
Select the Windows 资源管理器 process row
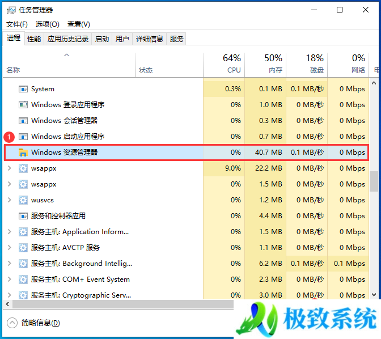click(x=187, y=152)
